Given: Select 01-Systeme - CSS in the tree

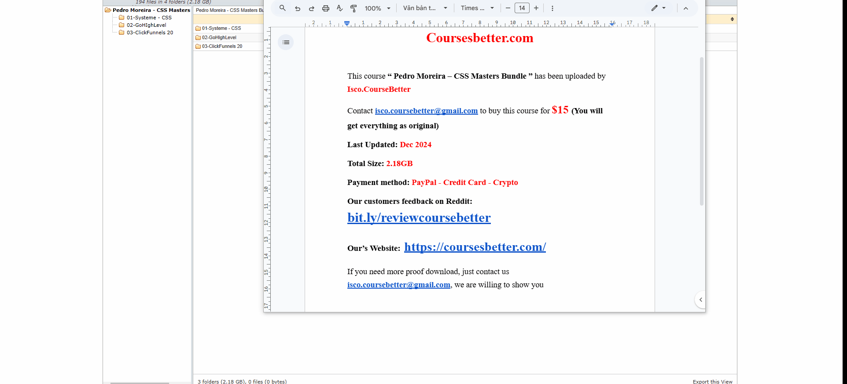Looking at the screenshot, I should click(149, 18).
